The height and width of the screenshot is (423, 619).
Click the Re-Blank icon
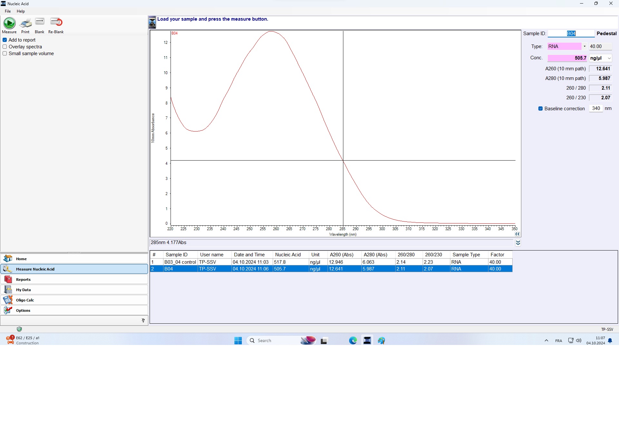(x=56, y=22)
